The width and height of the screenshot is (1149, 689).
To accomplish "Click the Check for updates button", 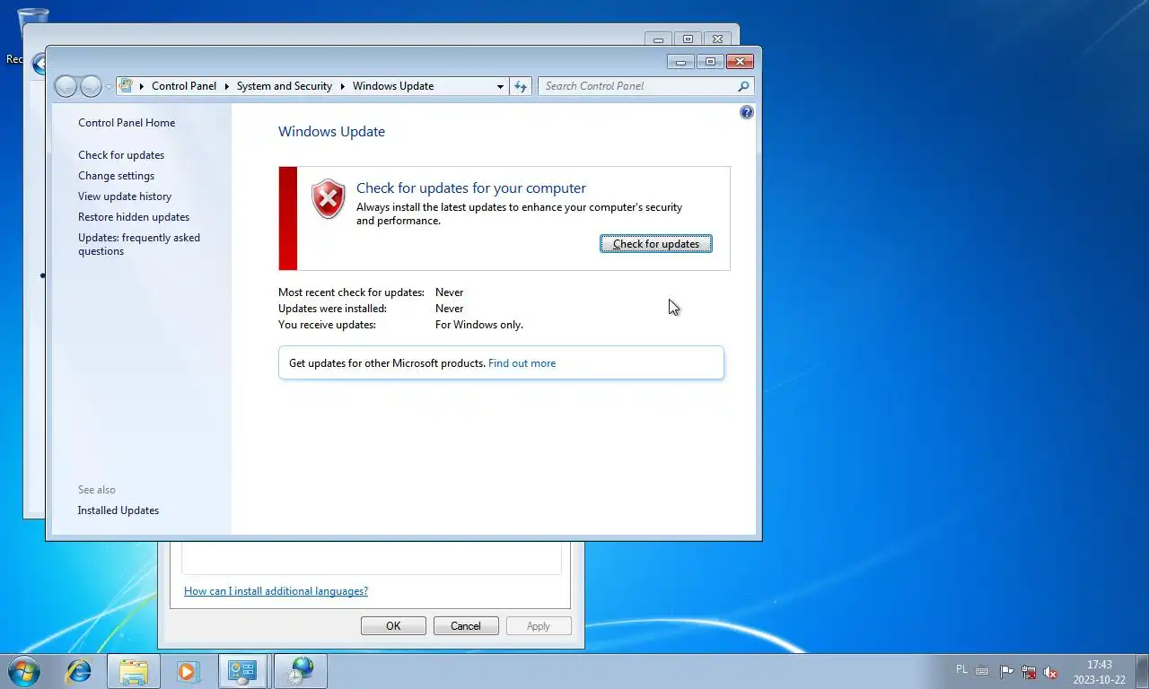I will (656, 244).
